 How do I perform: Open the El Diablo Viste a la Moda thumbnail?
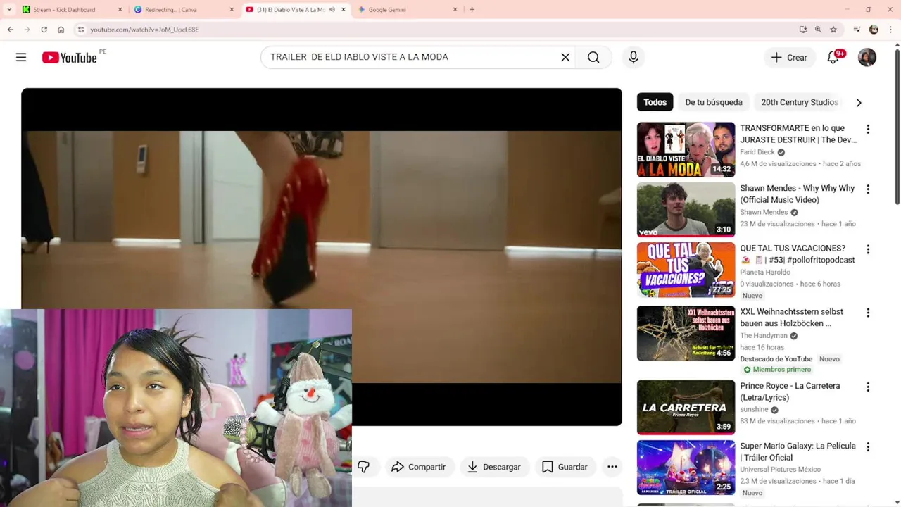(686, 150)
